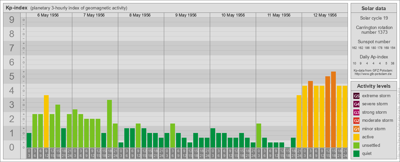
Task: Click the 'severe storm' legend label
Action: [375, 104]
